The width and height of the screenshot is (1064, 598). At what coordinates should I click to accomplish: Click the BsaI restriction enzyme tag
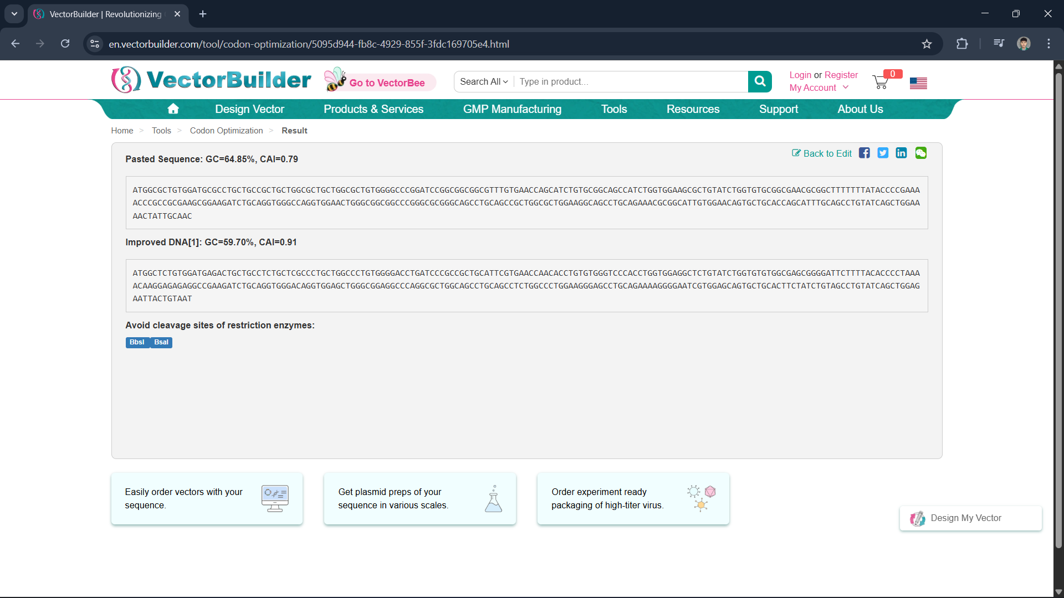pos(161,342)
